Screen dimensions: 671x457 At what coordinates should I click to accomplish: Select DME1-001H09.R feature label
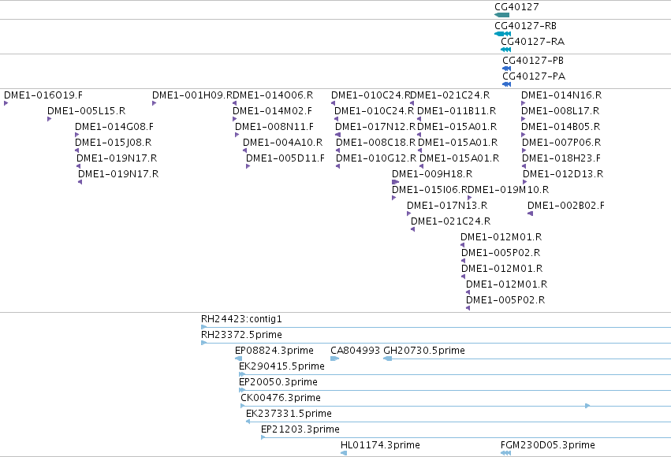[x=192, y=95]
